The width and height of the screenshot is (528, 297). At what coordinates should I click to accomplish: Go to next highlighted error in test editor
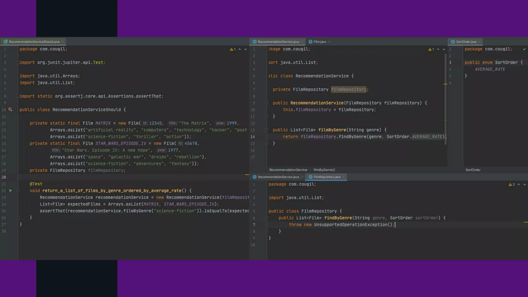[245, 49]
